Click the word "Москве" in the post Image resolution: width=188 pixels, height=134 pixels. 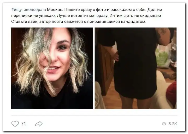(x=55, y=10)
